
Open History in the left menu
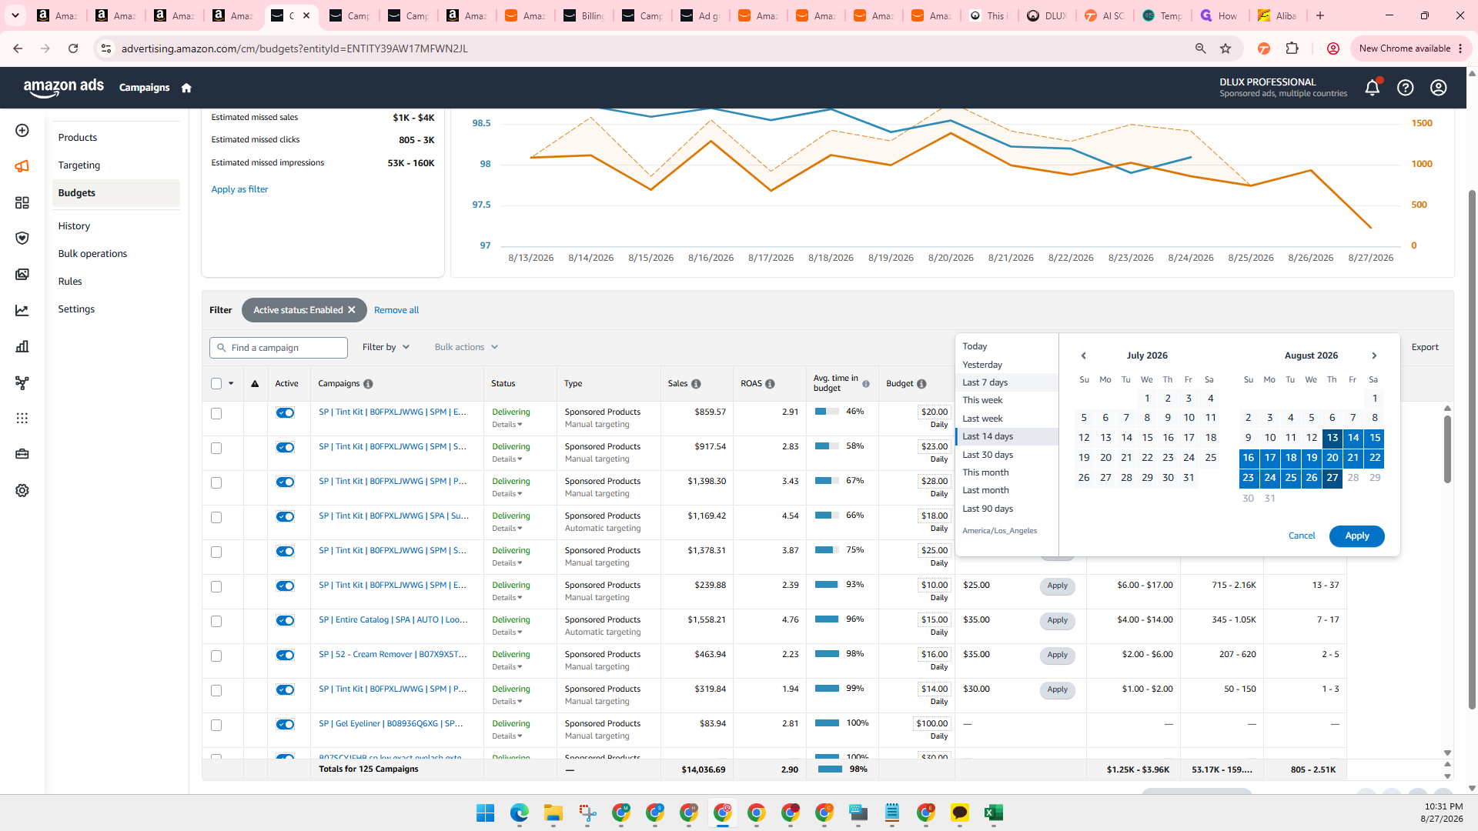74,226
